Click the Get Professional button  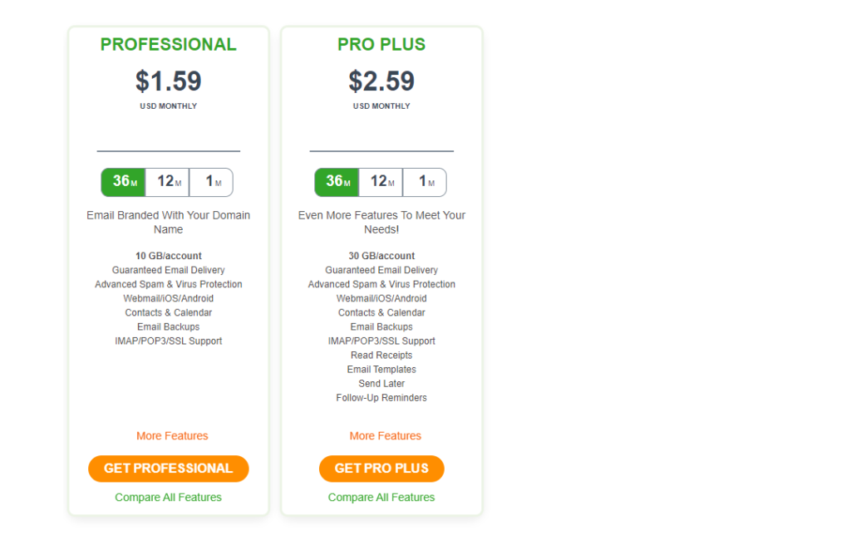click(x=168, y=469)
